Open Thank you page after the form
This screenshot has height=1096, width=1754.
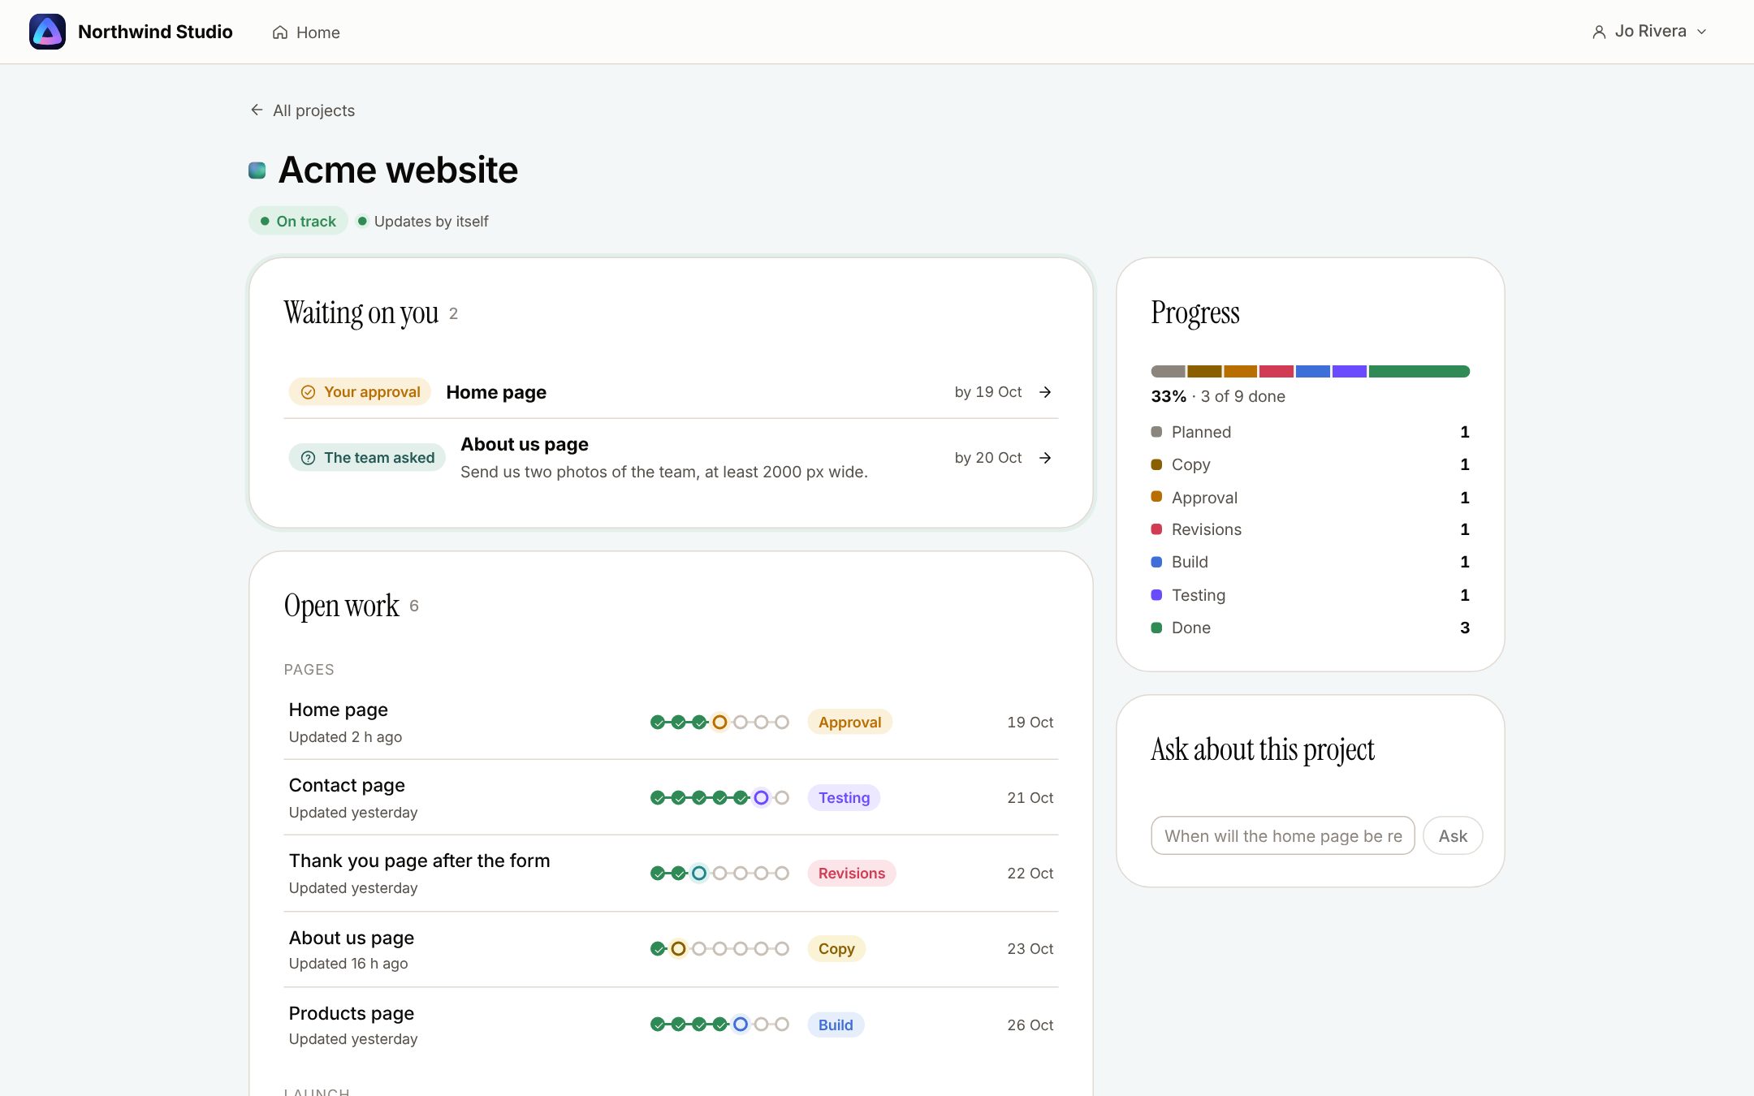671,873
